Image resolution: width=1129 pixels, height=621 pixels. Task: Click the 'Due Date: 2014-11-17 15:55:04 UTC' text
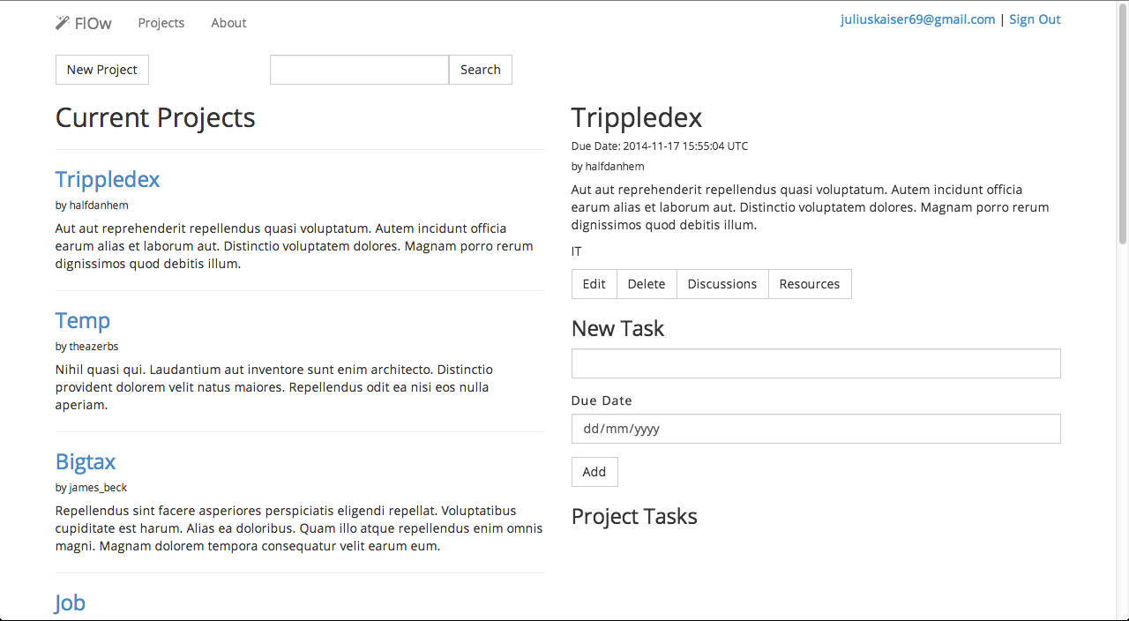click(660, 146)
